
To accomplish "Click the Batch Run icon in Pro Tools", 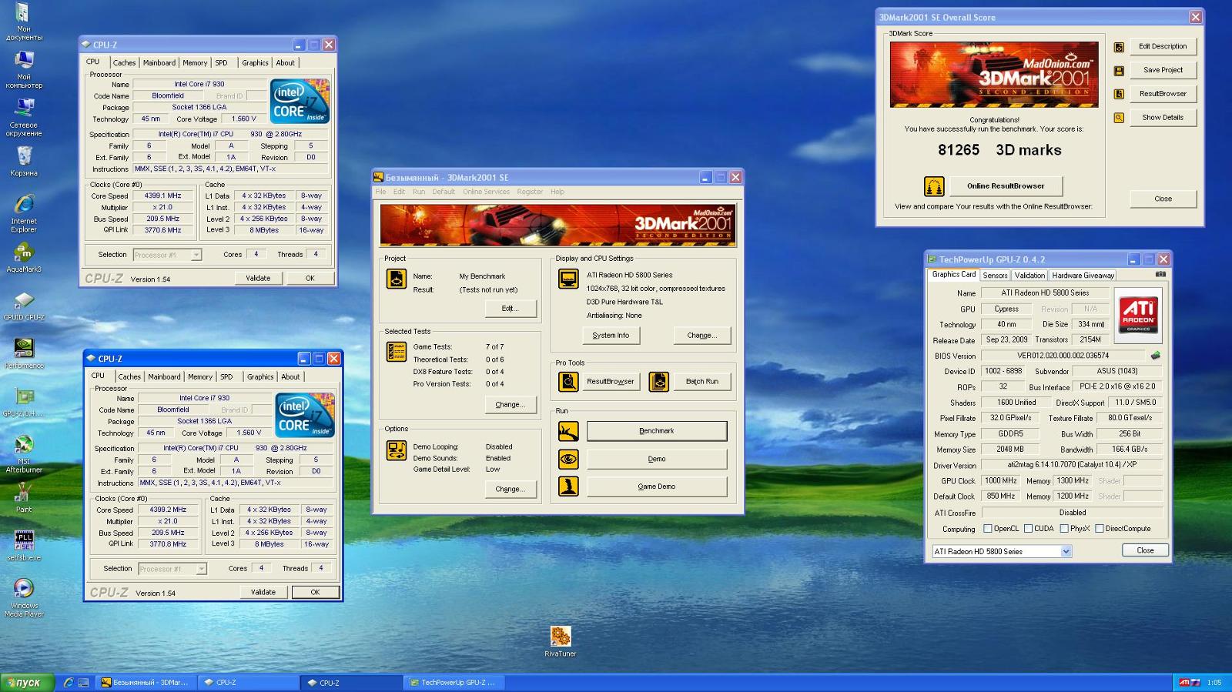I will pos(659,382).
